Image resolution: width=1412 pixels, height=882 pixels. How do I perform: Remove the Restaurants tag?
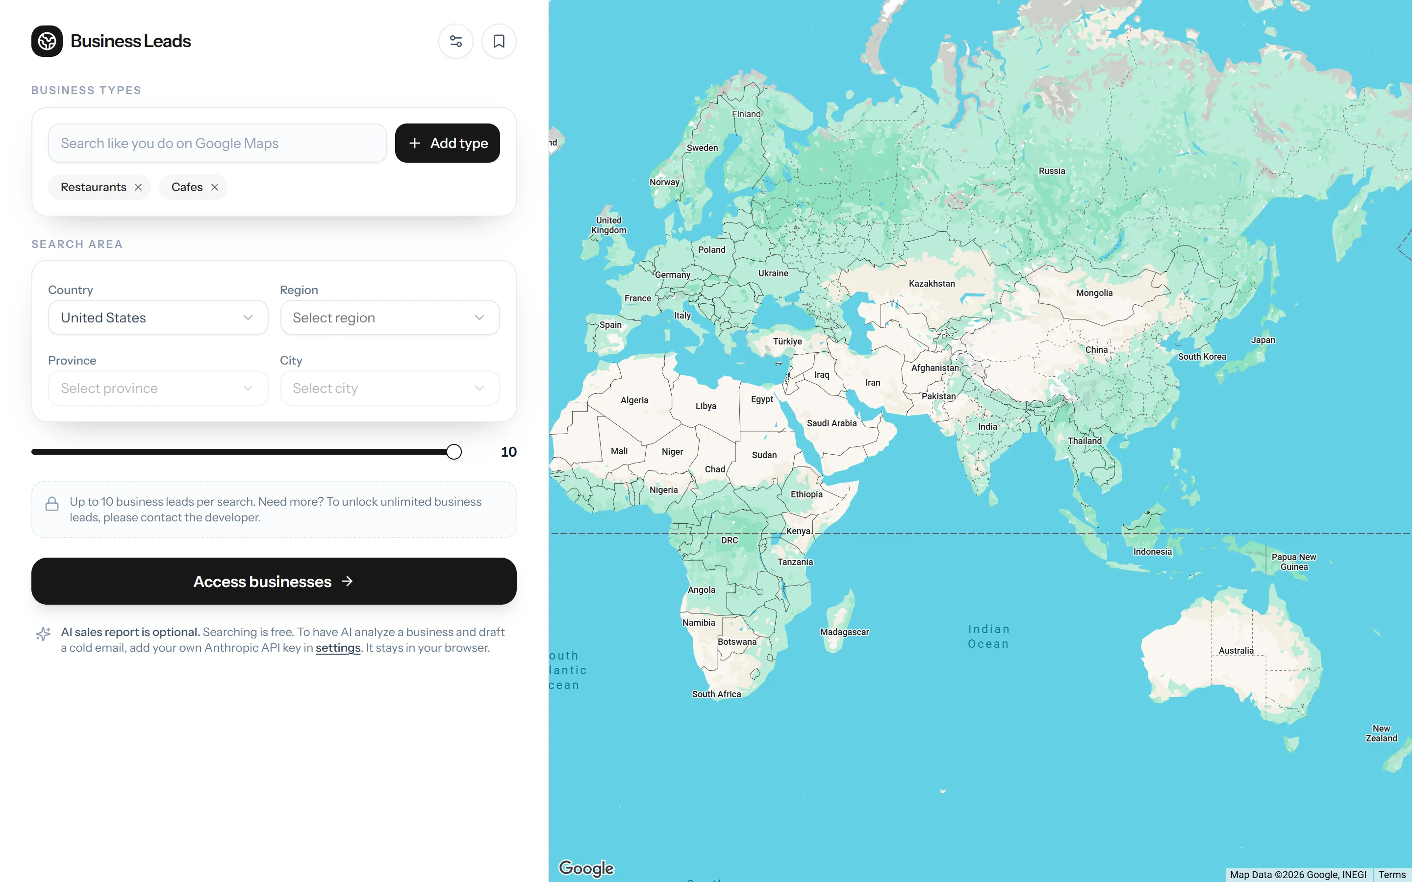coord(138,187)
